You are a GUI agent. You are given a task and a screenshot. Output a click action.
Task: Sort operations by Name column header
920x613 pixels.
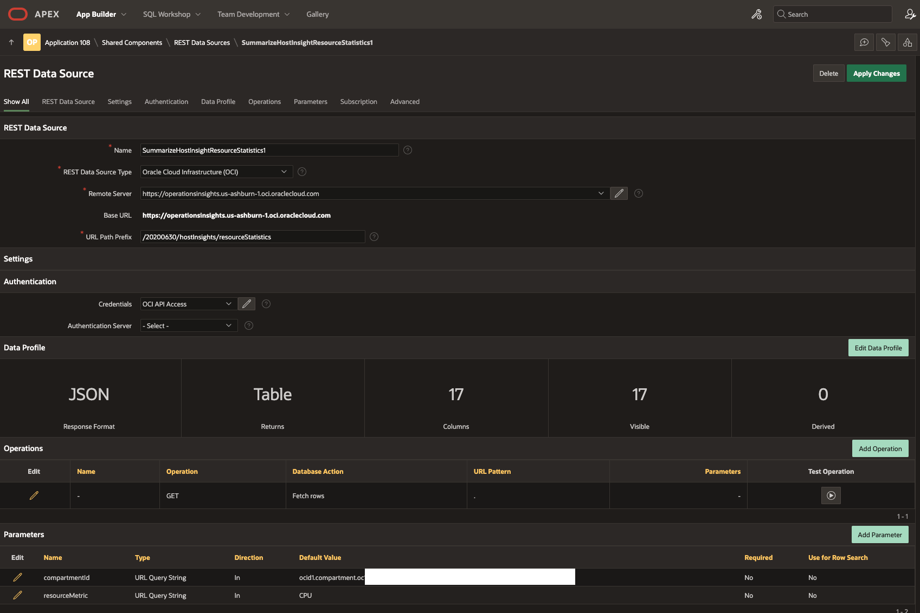[86, 471]
